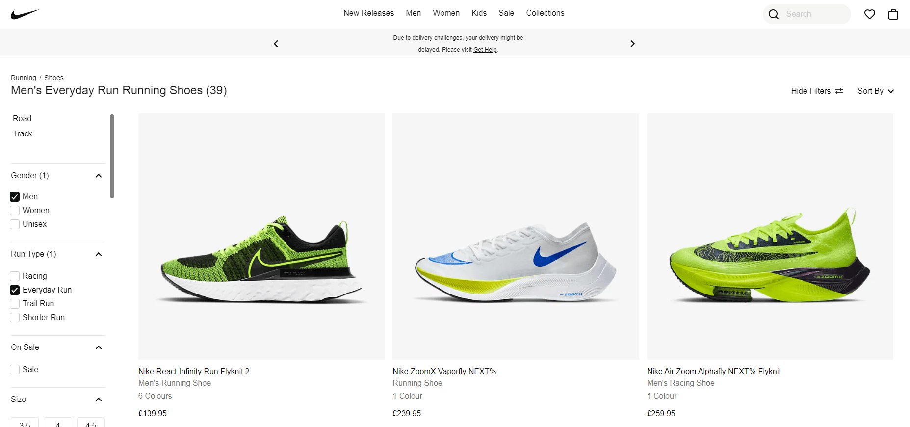Click the search magnifier icon
The width and height of the screenshot is (910, 427).
(774, 14)
